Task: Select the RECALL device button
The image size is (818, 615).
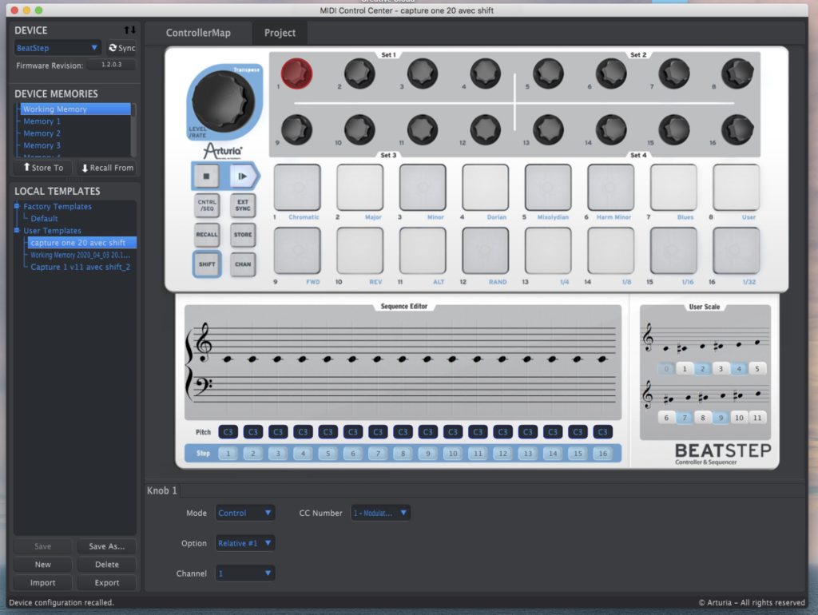Action: coord(207,235)
